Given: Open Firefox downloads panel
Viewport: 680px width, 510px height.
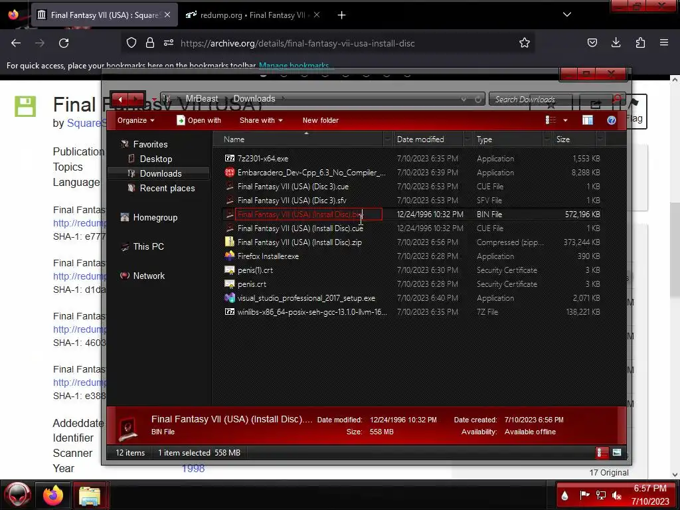Looking at the screenshot, I should pos(616,42).
